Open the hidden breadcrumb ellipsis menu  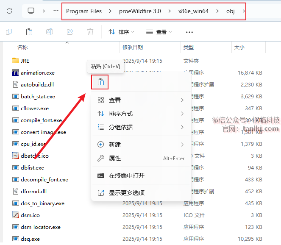[x=56, y=11]
